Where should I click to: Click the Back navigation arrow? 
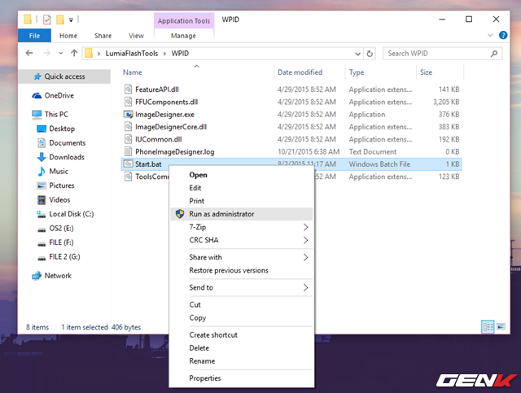point(29,54)
